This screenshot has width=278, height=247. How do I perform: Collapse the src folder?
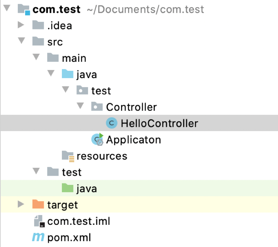21,41
